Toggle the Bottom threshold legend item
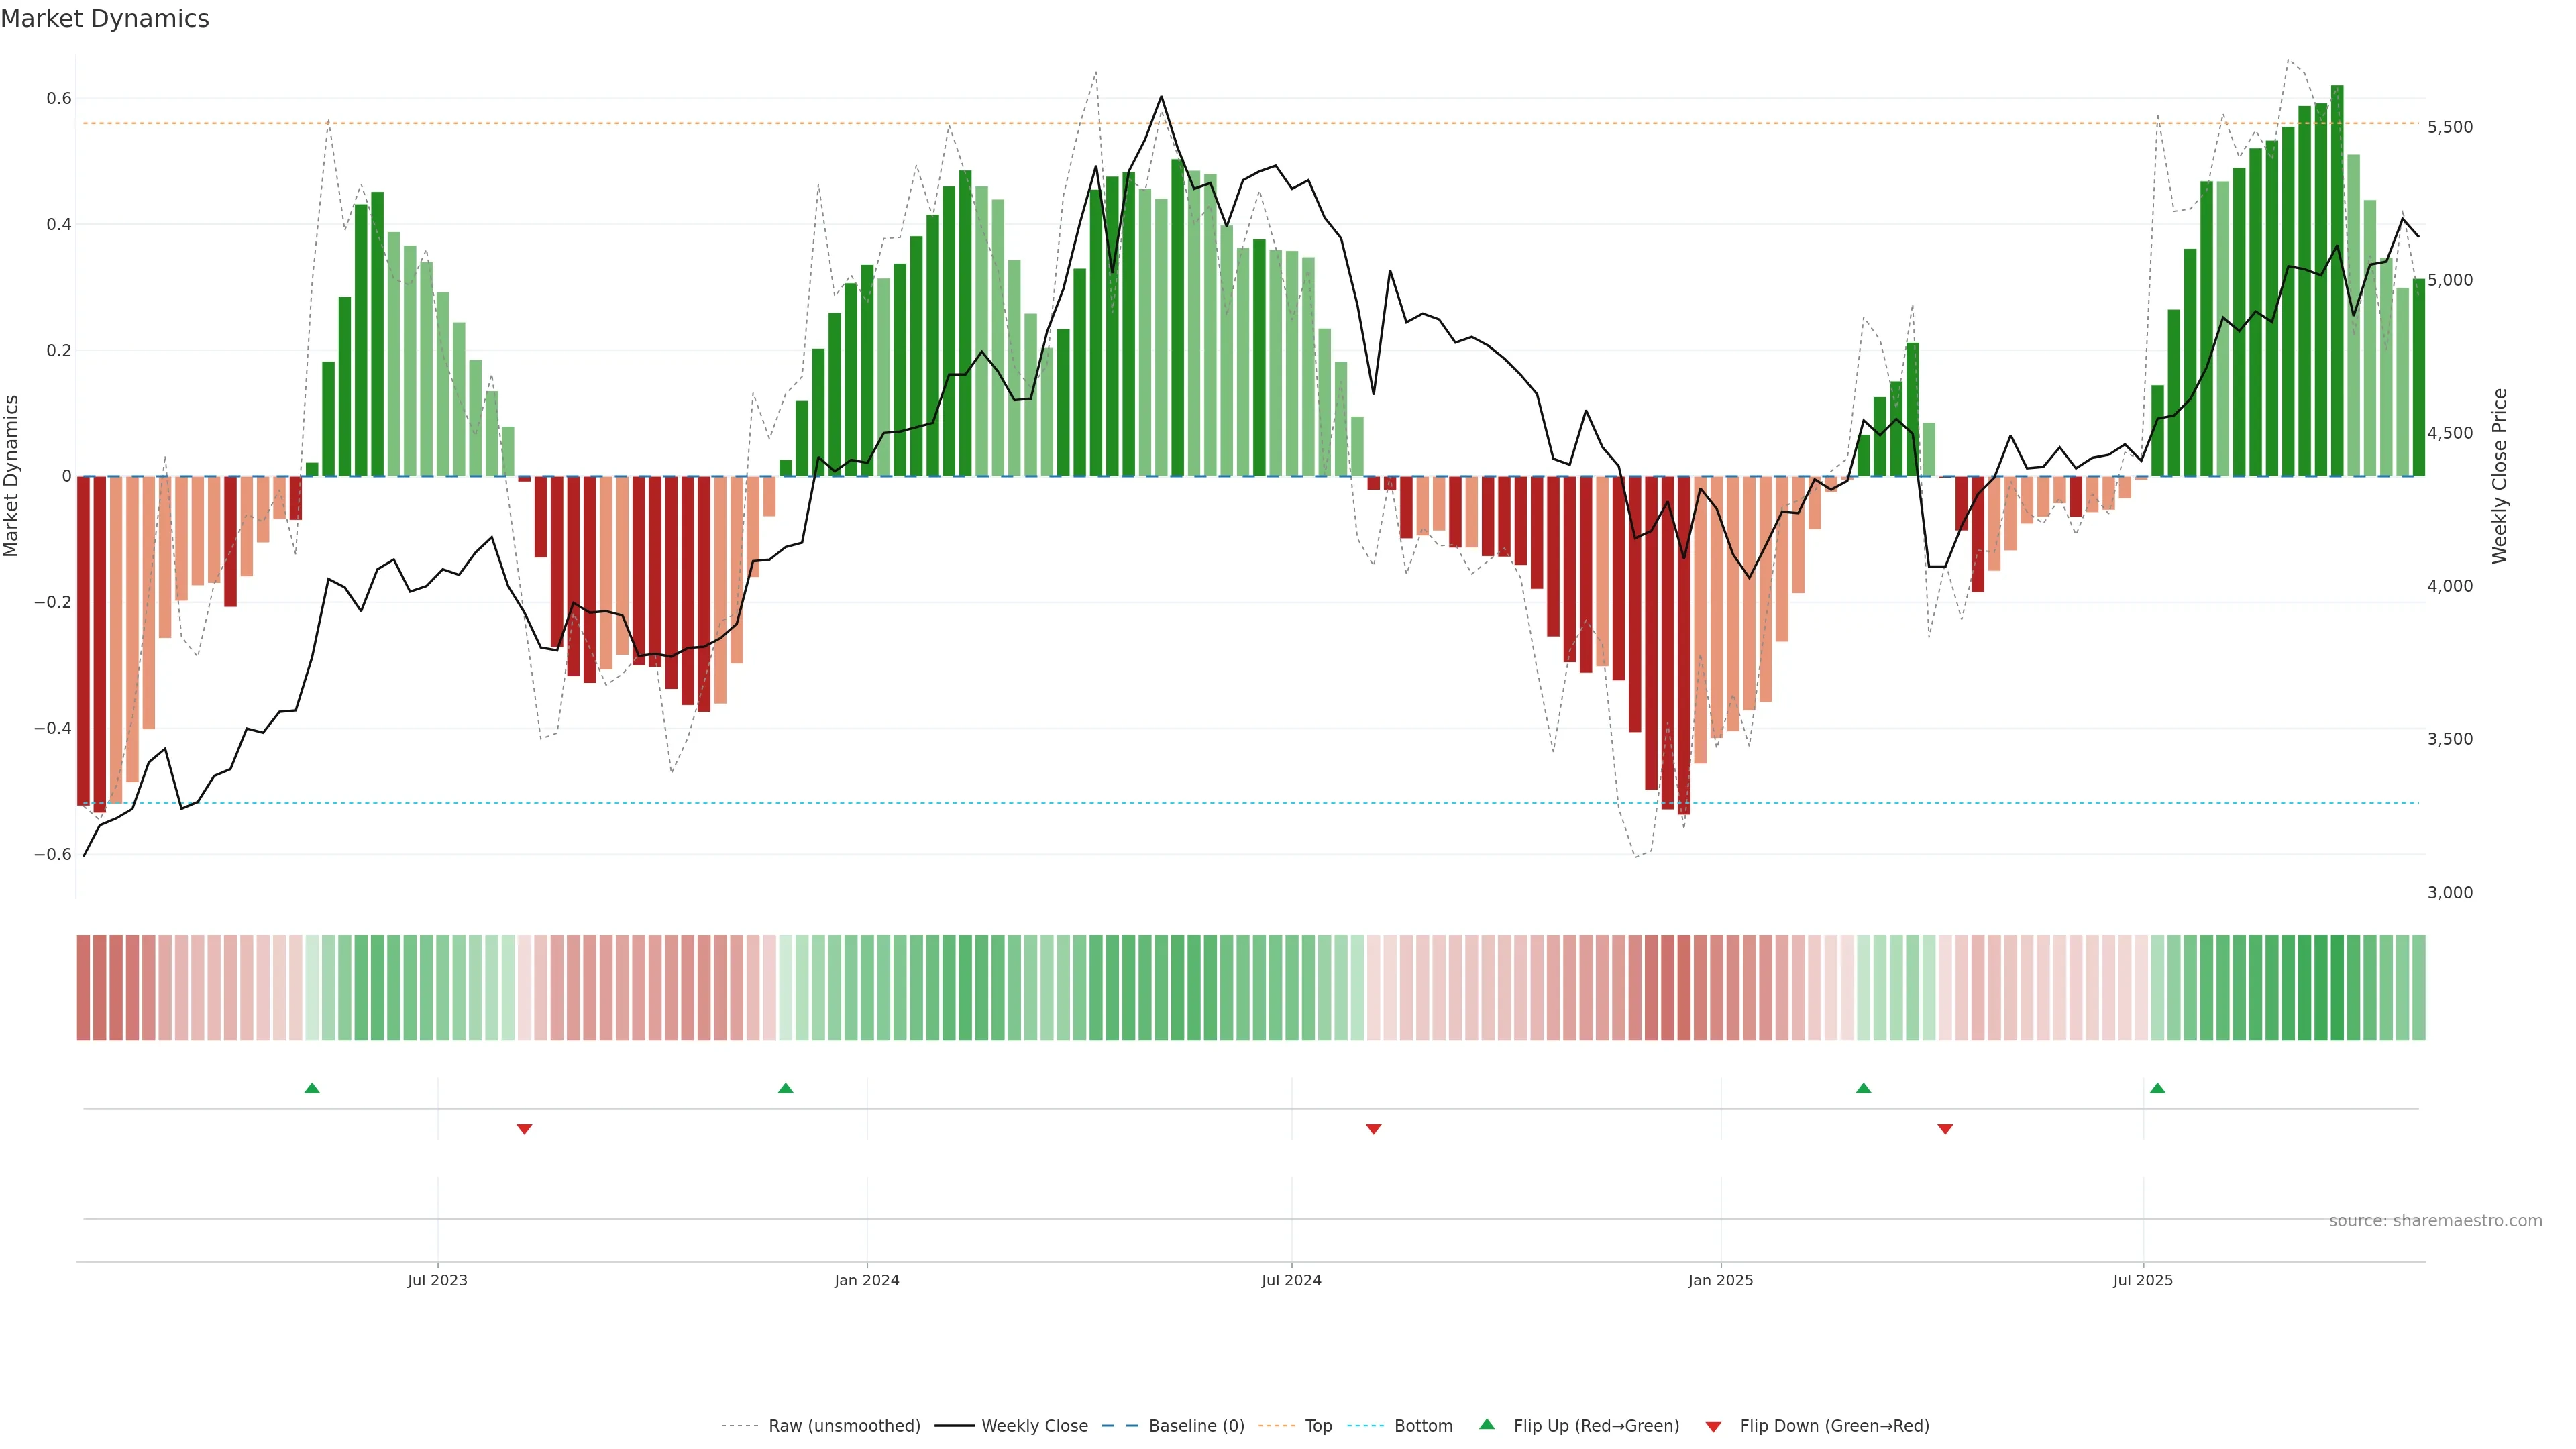The height and width of the screenshot is (1449, 2576). 1423,1426
